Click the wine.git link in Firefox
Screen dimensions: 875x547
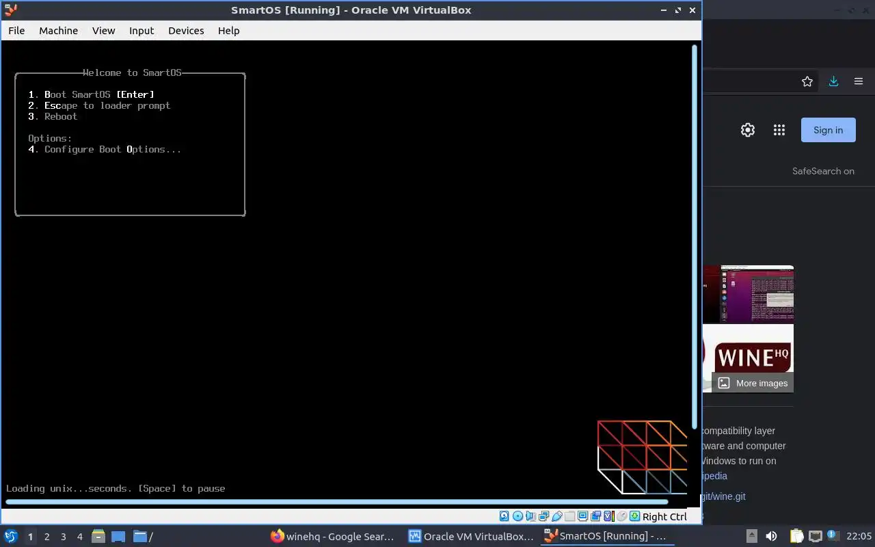click(x=723, y=496)
